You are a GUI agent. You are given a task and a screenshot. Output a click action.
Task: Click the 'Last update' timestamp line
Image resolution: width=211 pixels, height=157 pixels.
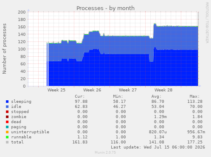[x=158, y=147]
